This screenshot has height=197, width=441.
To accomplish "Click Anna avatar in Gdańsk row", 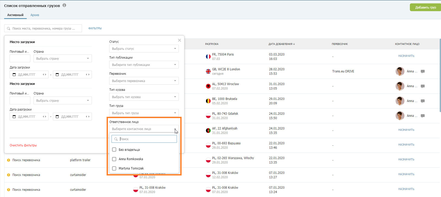I will [400, 116].
